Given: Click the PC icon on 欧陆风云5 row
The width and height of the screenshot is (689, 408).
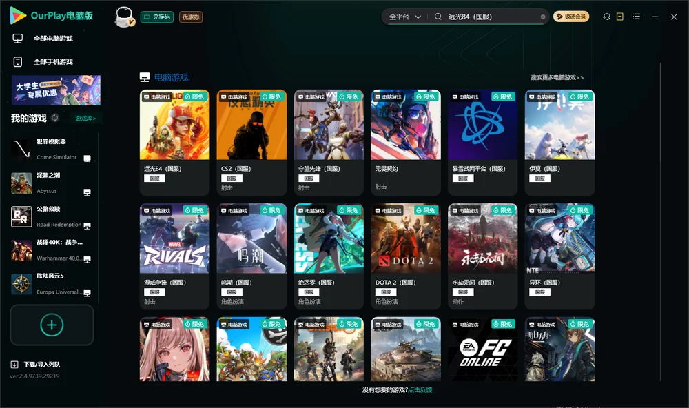Looking at the screenshot, I should tap(87, 294).
